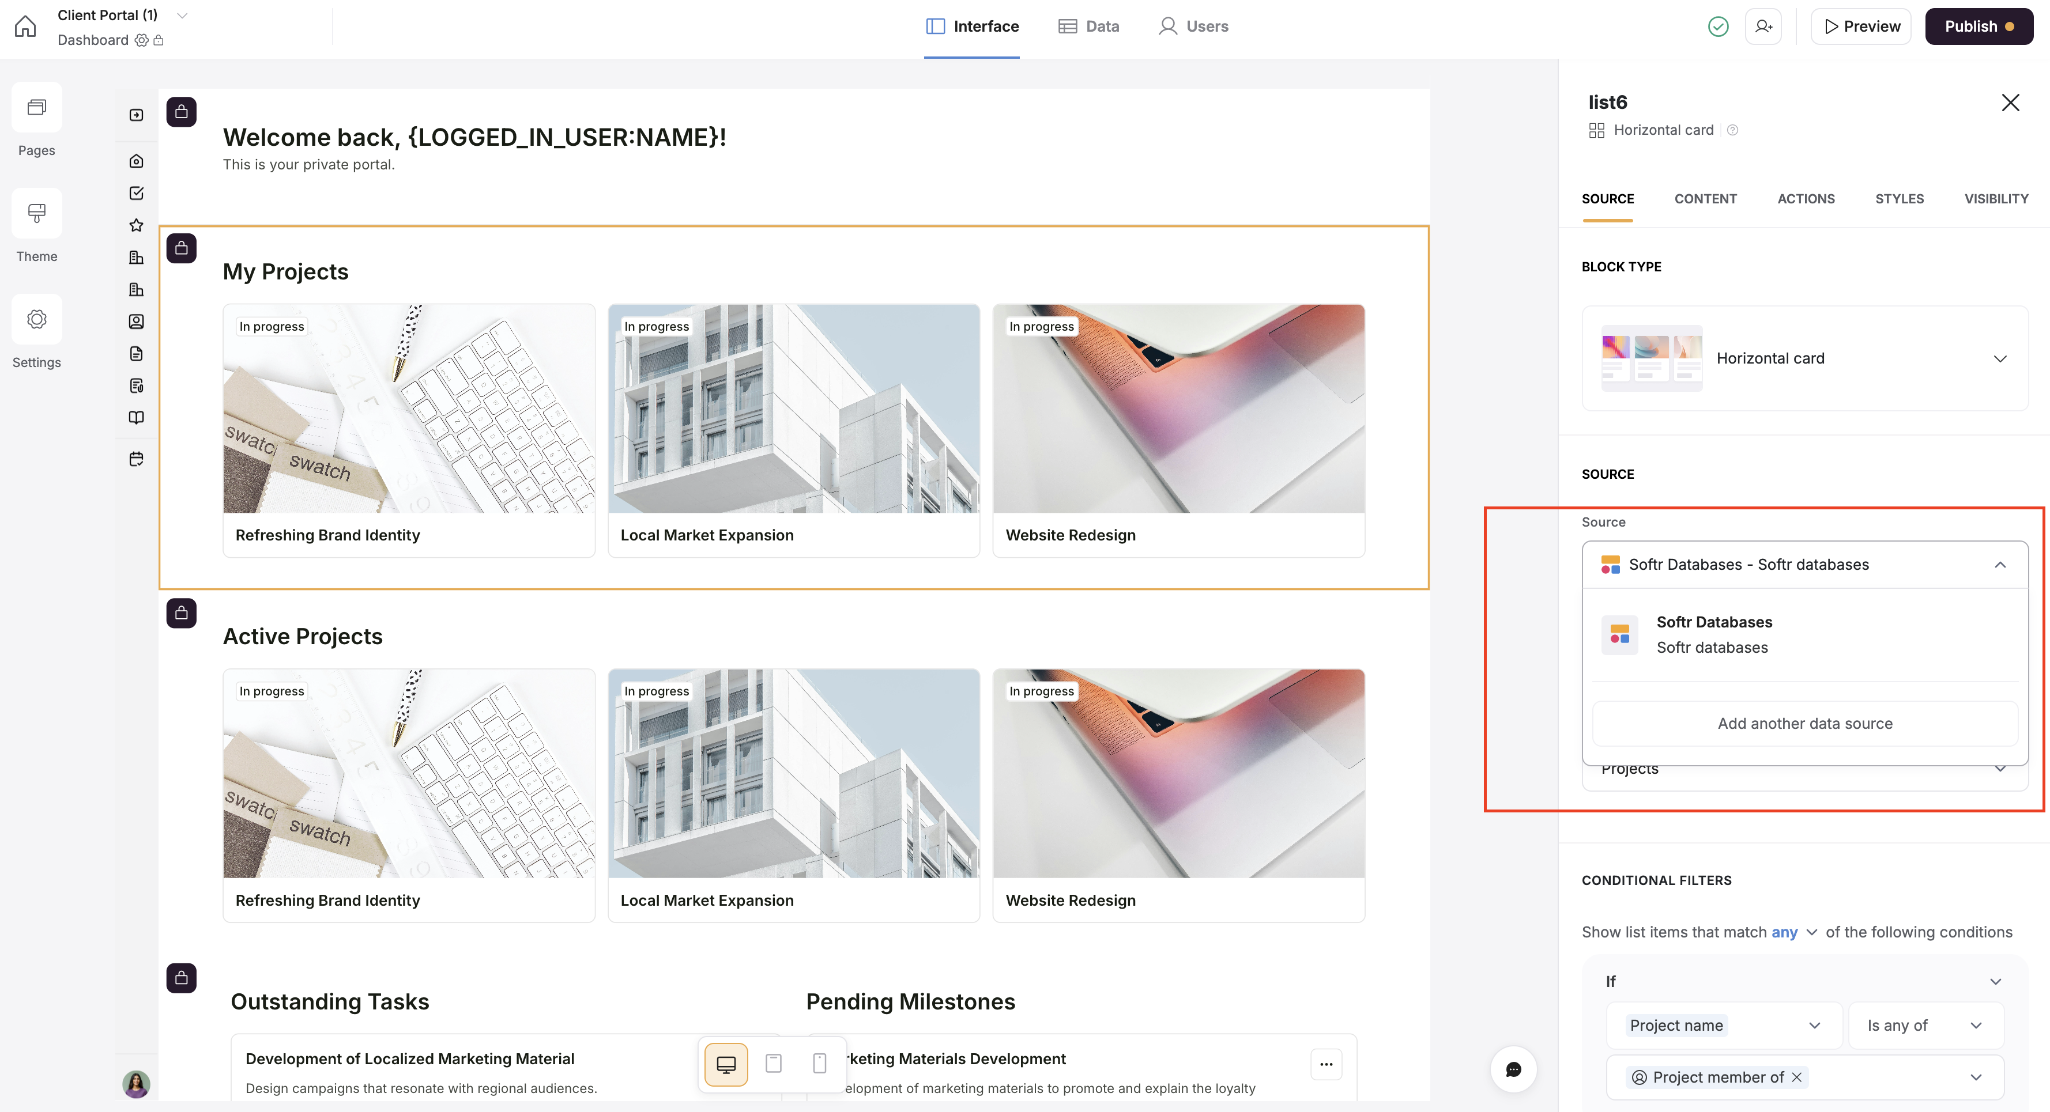Click the Publish button
Viewport: 2050px width, 1112px height.
pos(1979,27)
